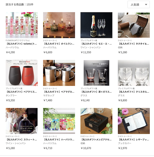Open the heart-shaped wine bottle image
Viewport: 154px width, 157px height.
click(22, 121)
